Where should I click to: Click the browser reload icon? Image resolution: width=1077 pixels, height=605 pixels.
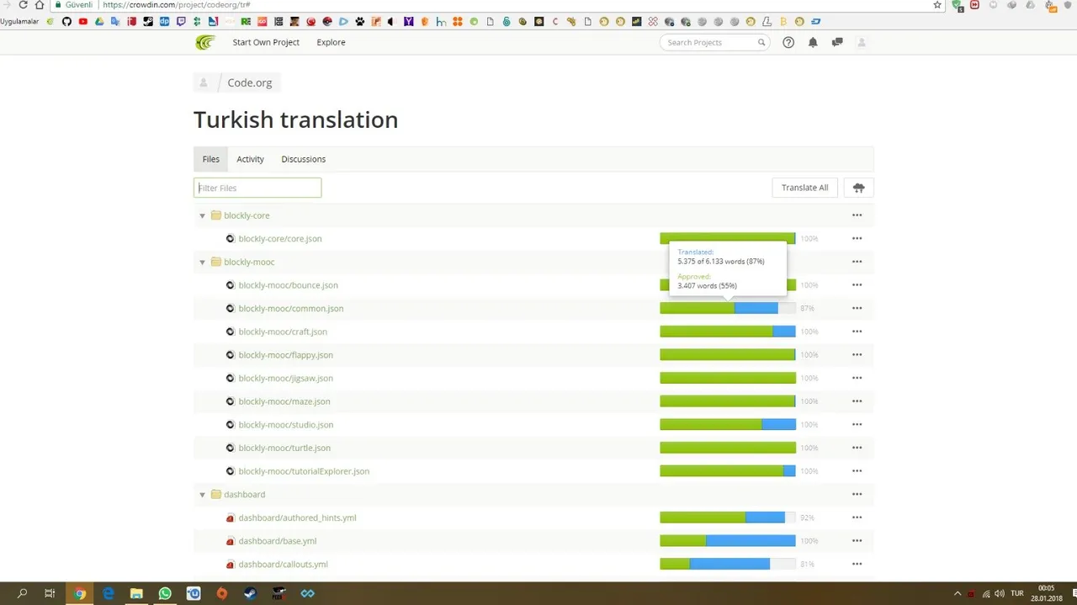[23, 4]
